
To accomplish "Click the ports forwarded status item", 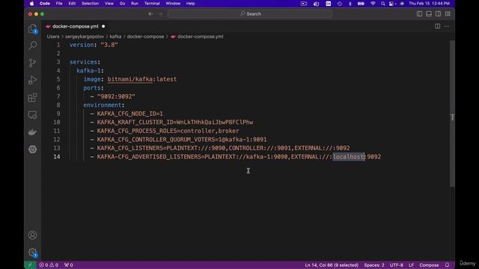I will click(x=69, y=265).
